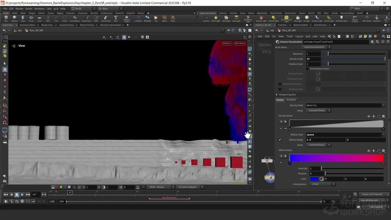Image resolution: width=391 pixels, height=220 pixels.
Task: Toggle the Diffuse Range checkbox
Action: [280, 140]
